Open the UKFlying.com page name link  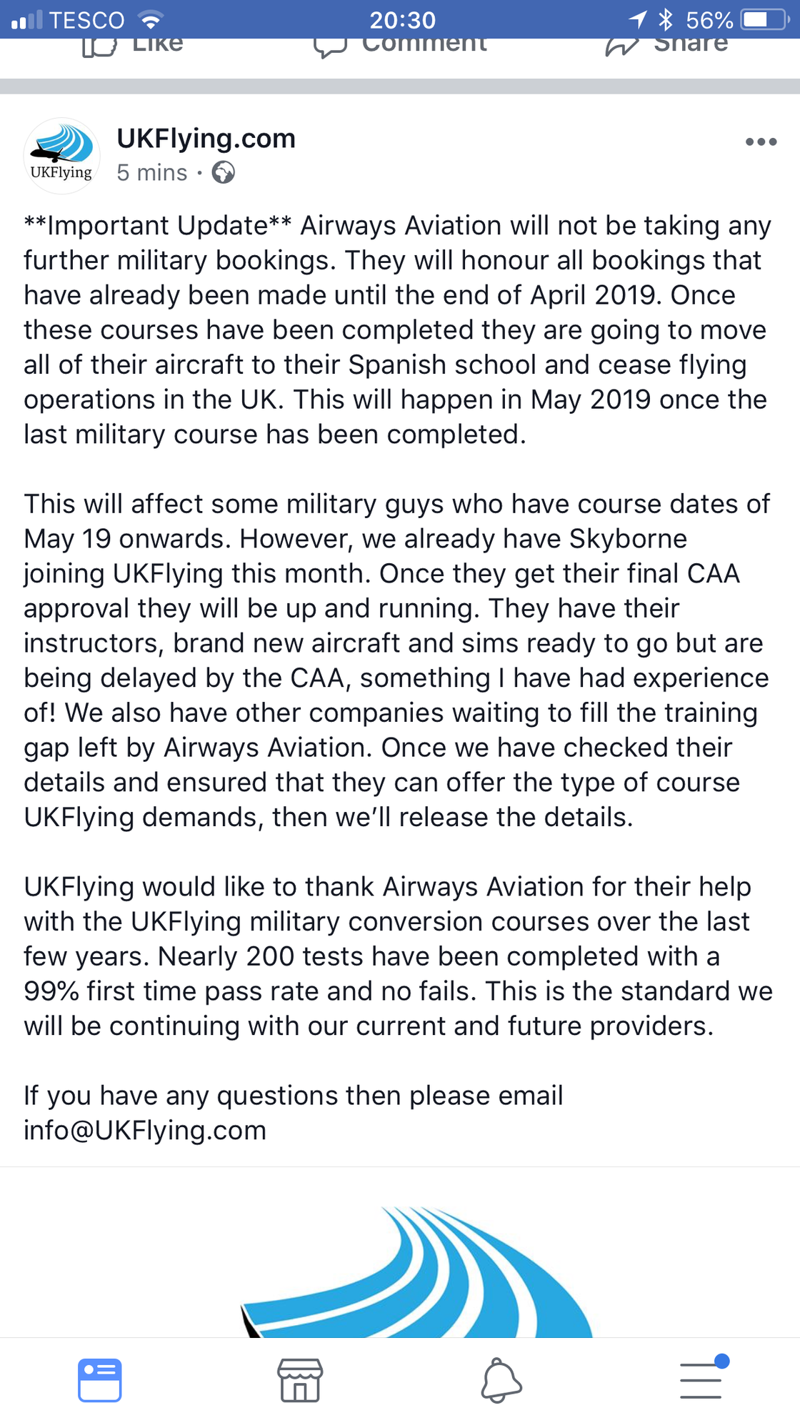pos(206,138)
